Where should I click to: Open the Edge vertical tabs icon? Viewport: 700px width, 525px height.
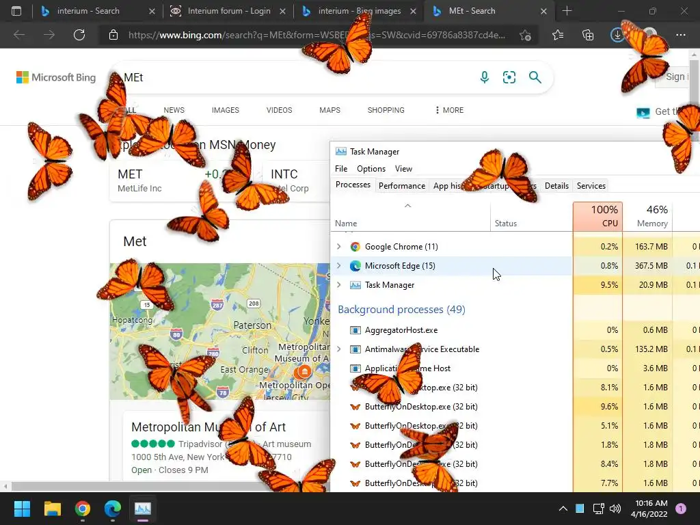click(x=16, y=11)
